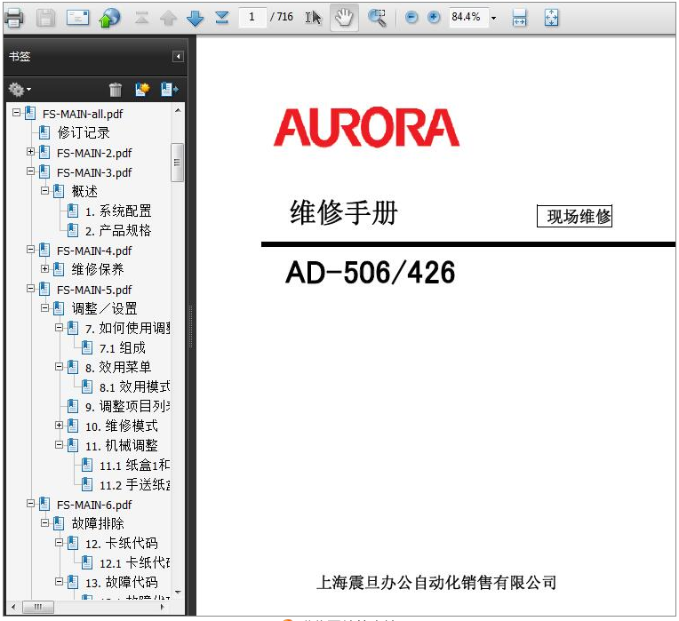Go to previous page arrow
The image size is (679, 621).
[168, 18]
